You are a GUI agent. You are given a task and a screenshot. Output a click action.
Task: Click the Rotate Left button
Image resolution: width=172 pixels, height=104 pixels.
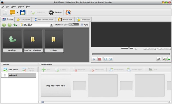click(x=116, y=69)
